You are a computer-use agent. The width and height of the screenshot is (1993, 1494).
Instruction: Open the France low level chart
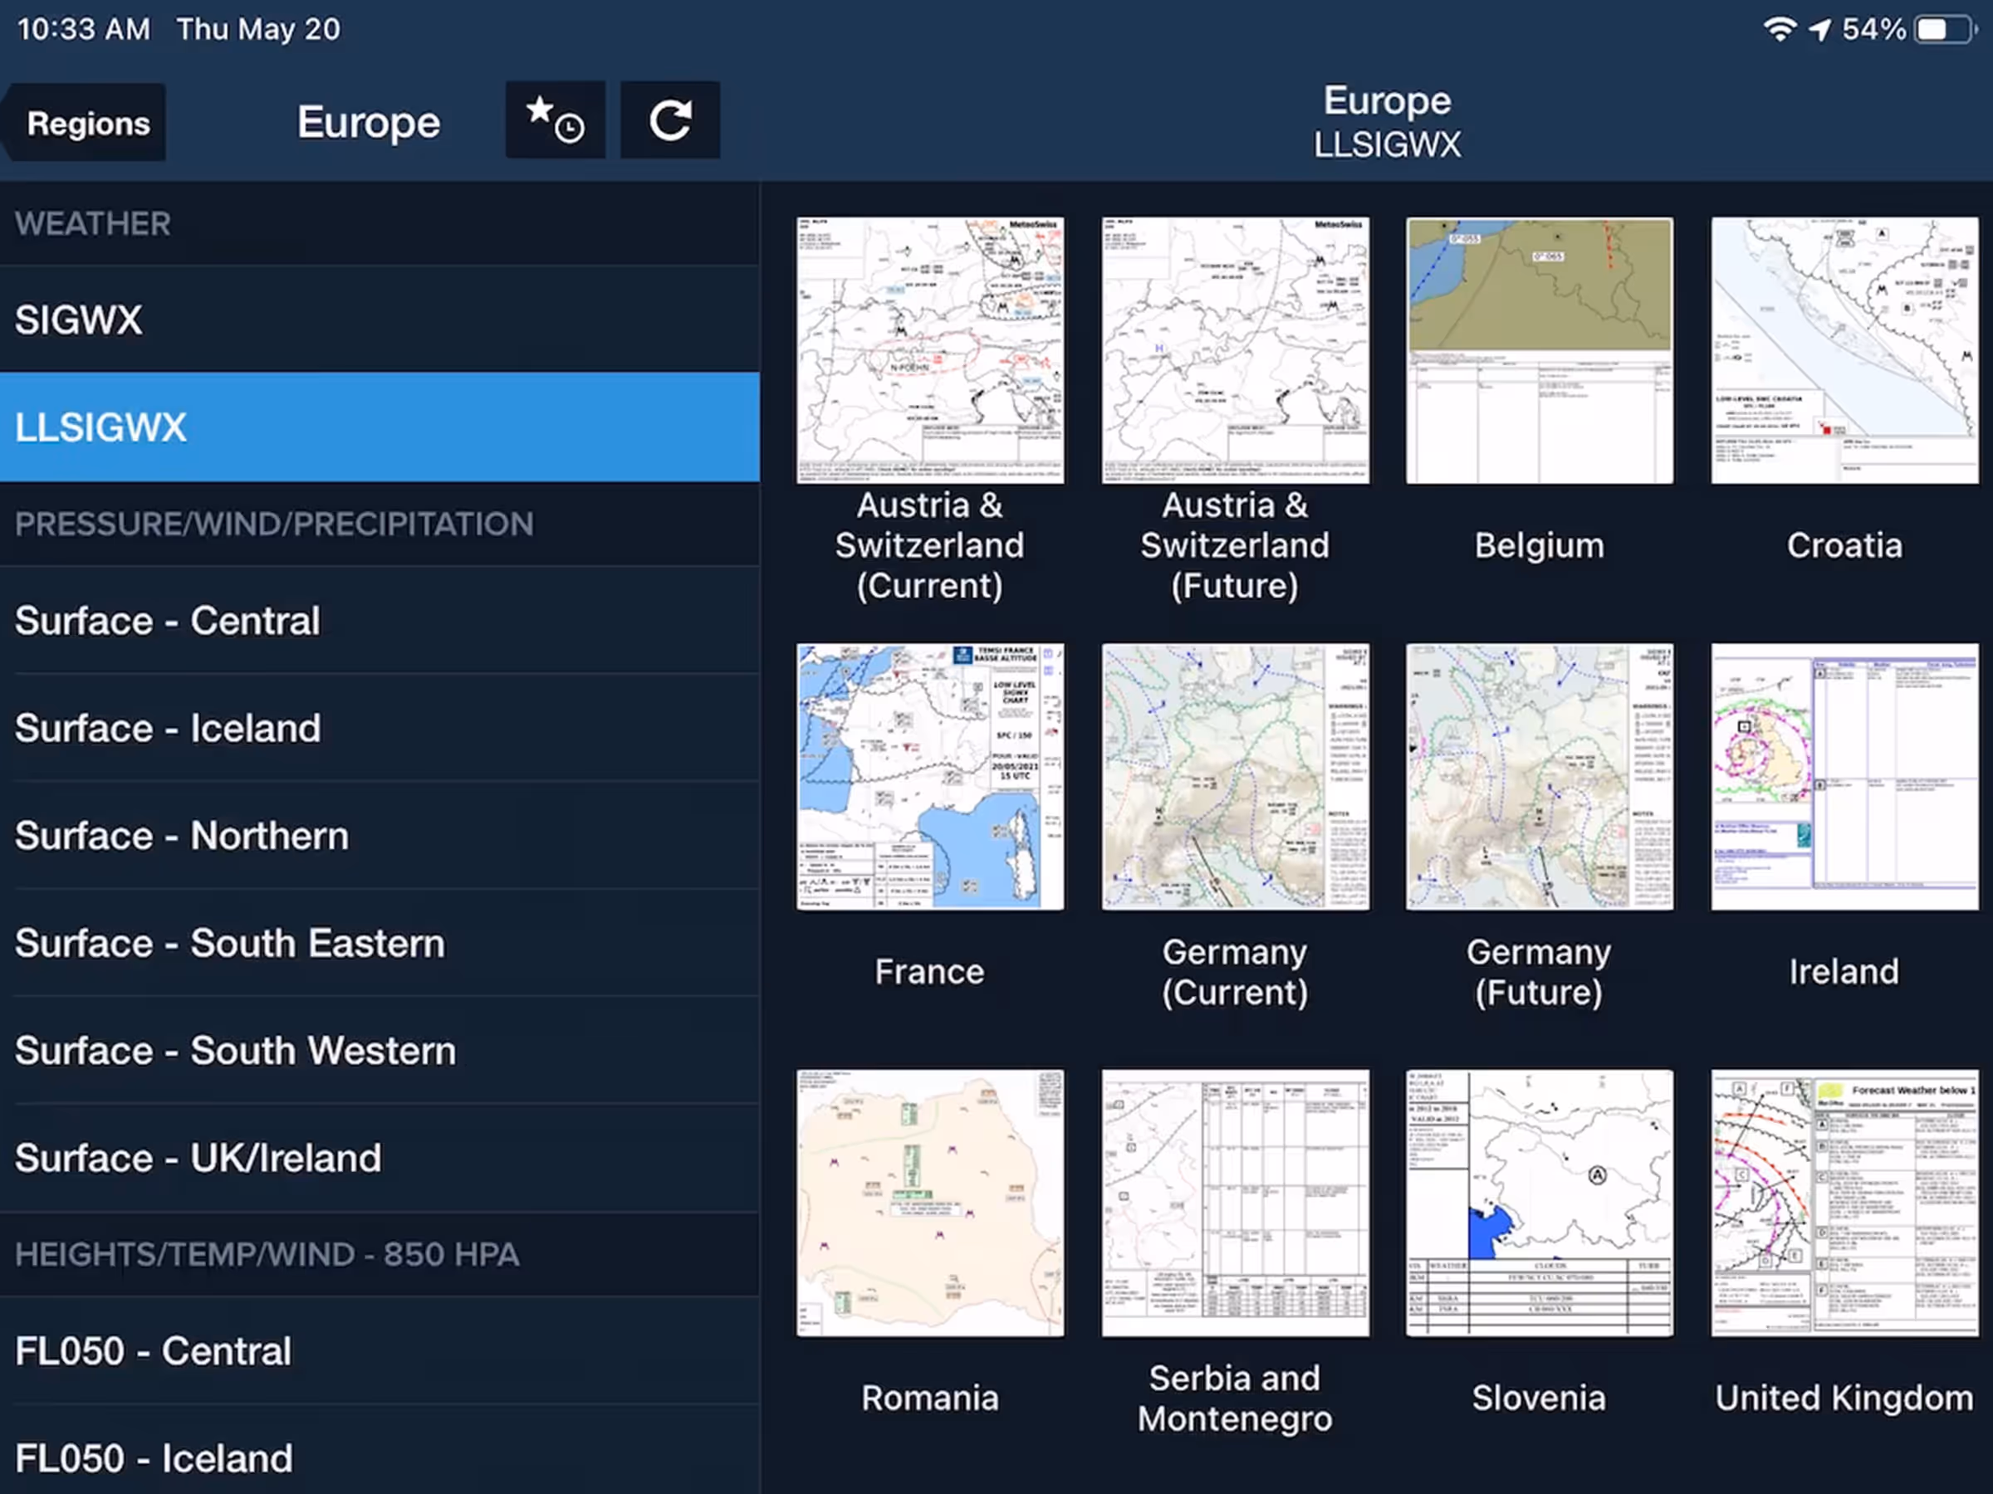pos(929,776)
